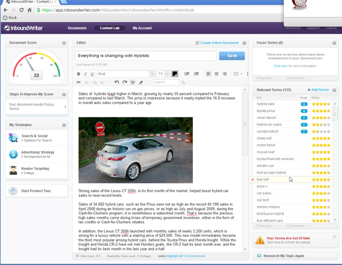Click the Pin It bookmark
The width and height of the screenshot is (342, 265).
click(10, 18)
